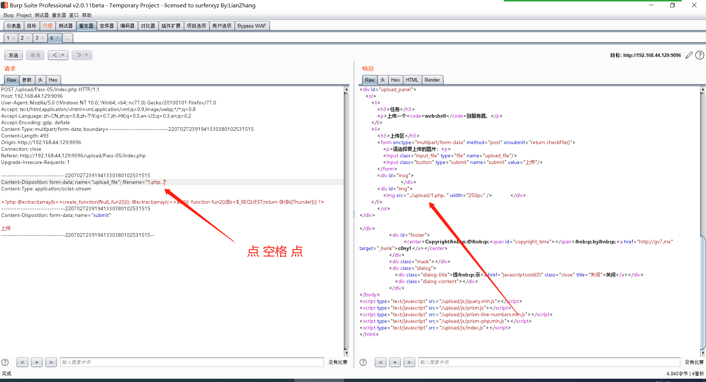
Task: Switch request view to 头 tab
Action: tap(40, 80)
